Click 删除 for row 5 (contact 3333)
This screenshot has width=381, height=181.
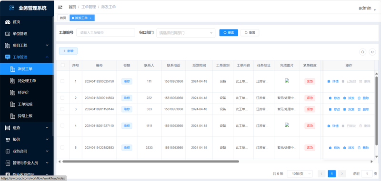click(363, 148)
